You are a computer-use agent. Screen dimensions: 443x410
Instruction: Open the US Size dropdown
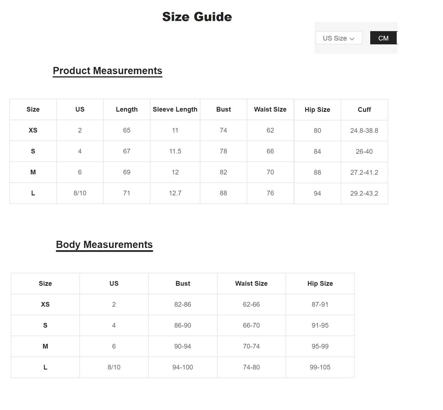coord(339,38)
